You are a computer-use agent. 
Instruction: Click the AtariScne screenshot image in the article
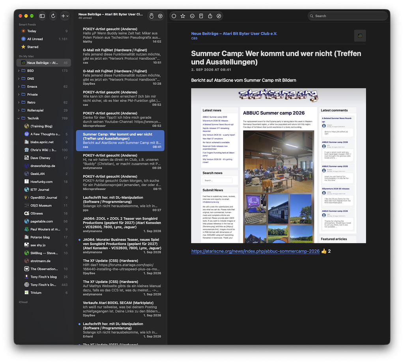click(279, 166)
